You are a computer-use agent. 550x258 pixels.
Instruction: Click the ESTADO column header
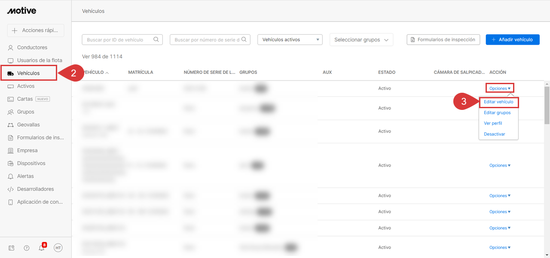387,73
